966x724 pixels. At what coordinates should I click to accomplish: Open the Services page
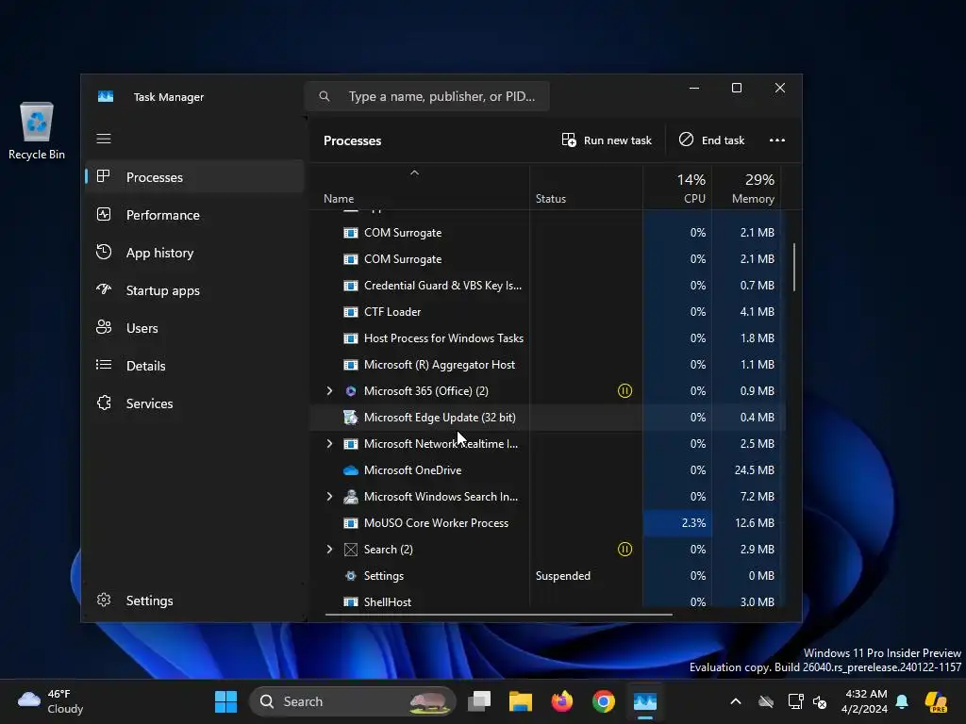[x=194, y=403]
